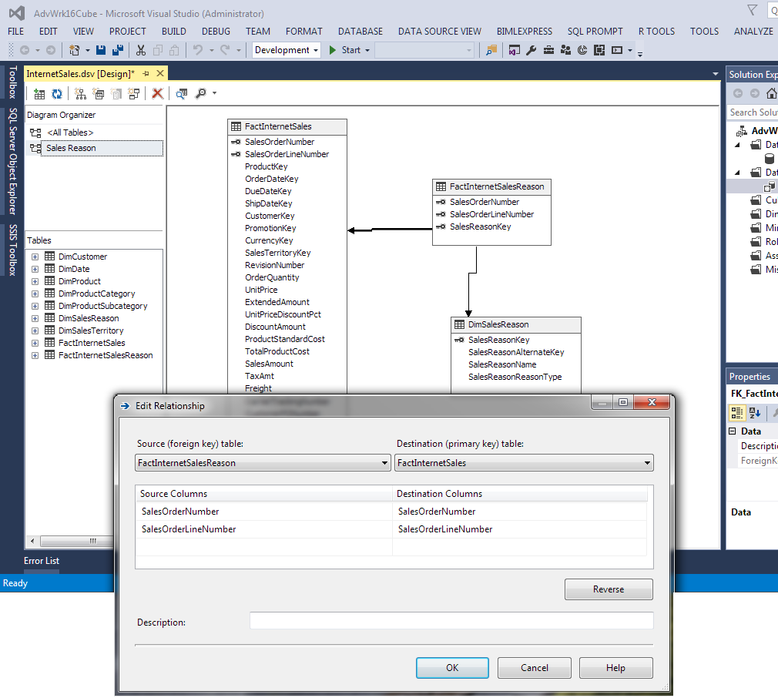Viewport: 778px width, 698px height.
Task: Toggle Categorized view in Properties panel
Action: click(739, 412)
